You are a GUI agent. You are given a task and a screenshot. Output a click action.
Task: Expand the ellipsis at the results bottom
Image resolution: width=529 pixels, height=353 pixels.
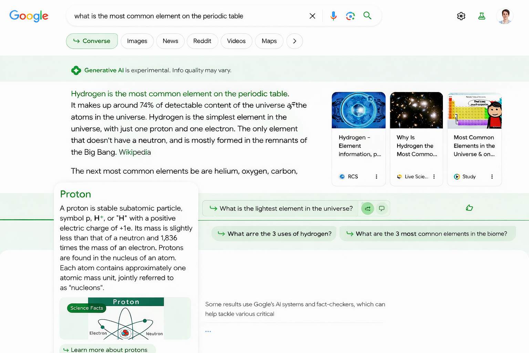[208, 331]
